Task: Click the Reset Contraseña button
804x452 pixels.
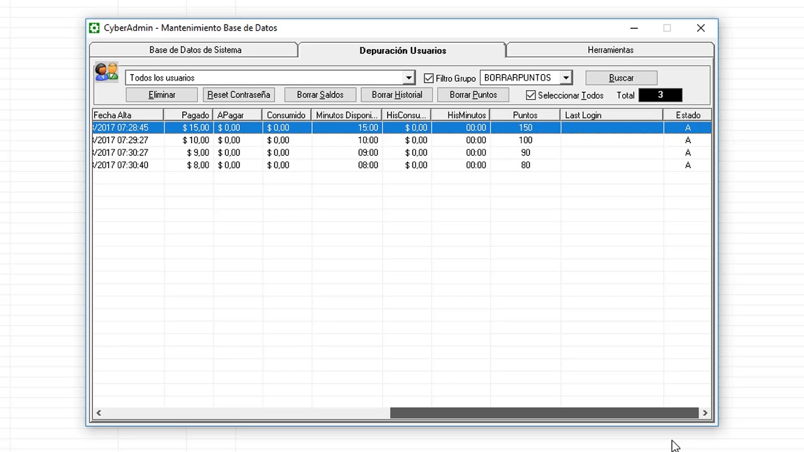Action: [239, 95]
